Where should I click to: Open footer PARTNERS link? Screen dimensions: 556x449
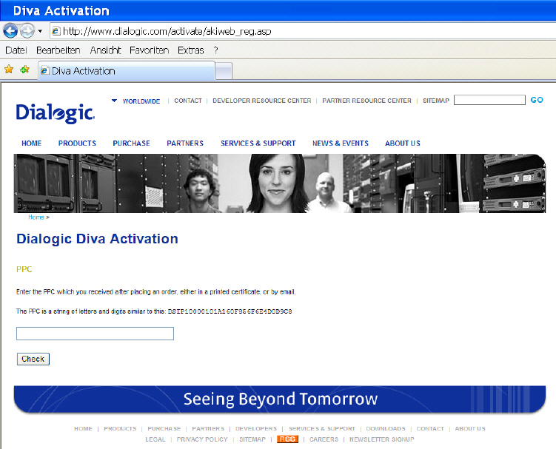(208, 428)
